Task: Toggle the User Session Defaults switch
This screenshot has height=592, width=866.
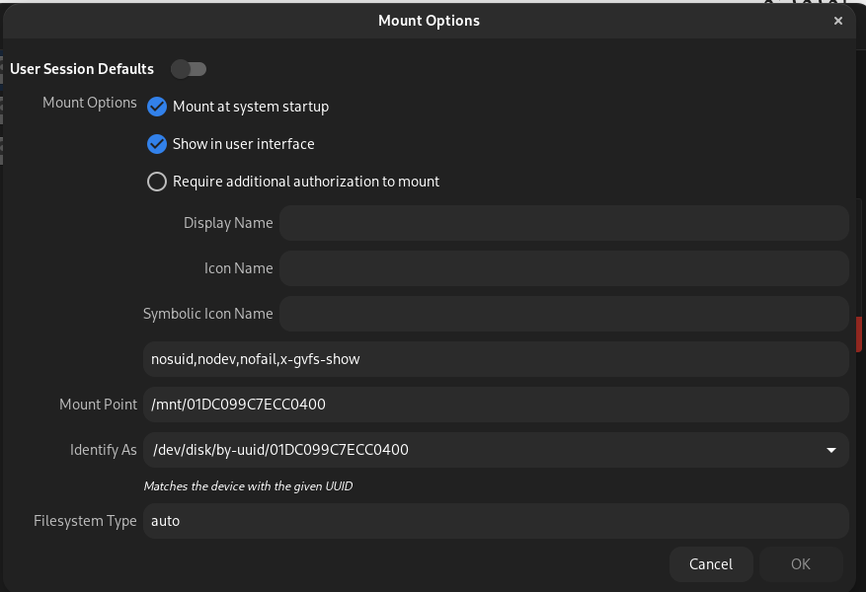Action: tap(189, 69)
